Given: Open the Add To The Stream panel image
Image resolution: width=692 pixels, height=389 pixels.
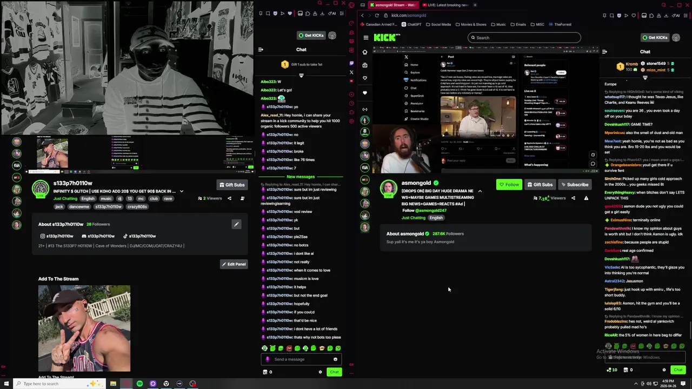Looking at the screenshot, I should tap(84, 328).
